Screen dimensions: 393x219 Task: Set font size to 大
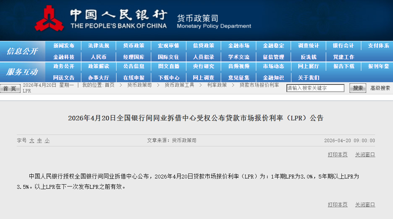(32, 141)
